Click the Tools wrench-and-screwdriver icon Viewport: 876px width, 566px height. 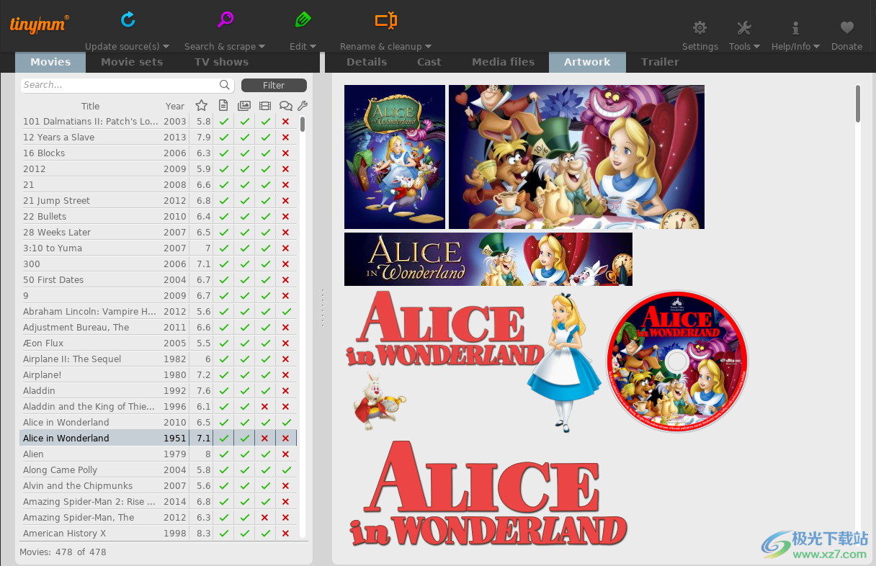pos(744,28)
